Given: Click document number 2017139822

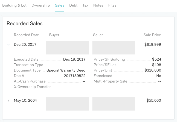Looking at the screenshot, I should 74,76.
